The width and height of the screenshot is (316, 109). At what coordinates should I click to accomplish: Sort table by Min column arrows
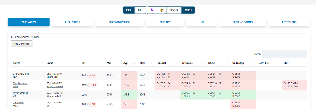point(118,63)
